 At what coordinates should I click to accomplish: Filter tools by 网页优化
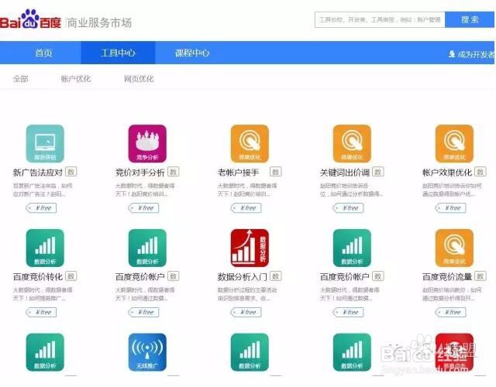139,79
